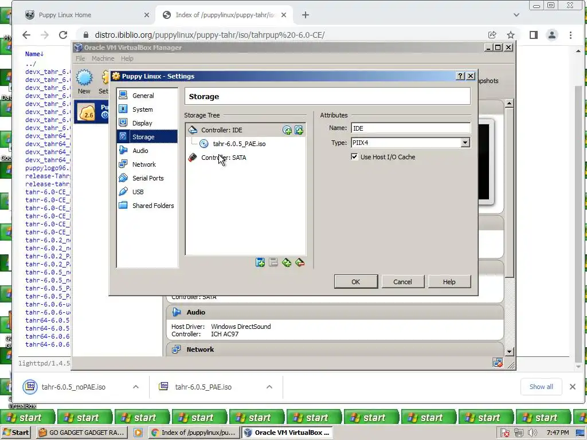Click the add attachment icon below storage tree
This screenshot has height=440, width=587.
click(x=287, y=262)
